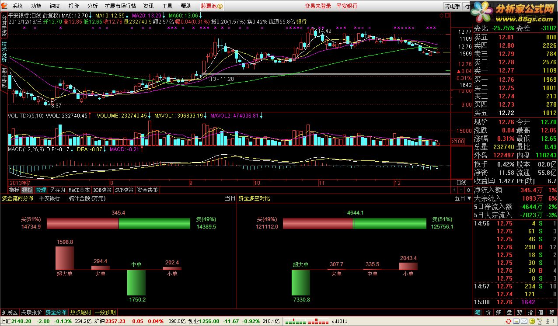
Task: Open the 报价 menu
Action: 74,6
